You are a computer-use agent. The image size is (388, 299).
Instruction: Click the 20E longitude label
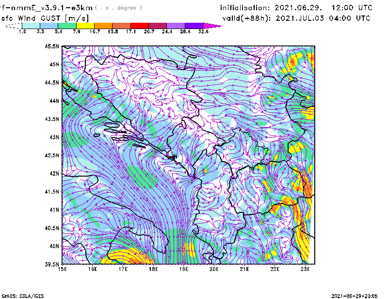214,269
